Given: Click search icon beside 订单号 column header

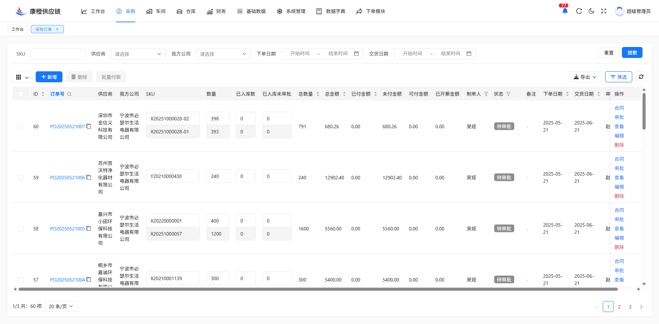Looking at the screenshot, I should (x=69, y=94).
